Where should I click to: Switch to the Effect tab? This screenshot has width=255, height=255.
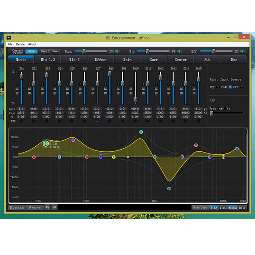pos(101,60)
